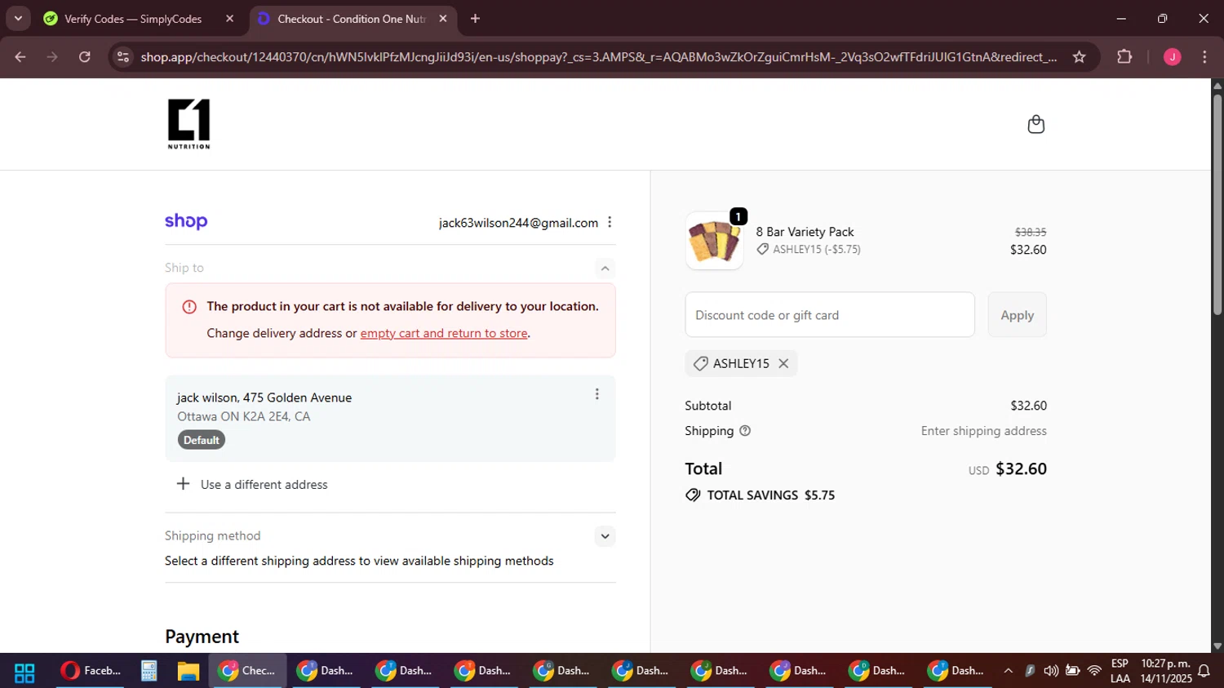Viewport: 1224px width, 688px height.
Task: Open the tab search dropdown
Action: [18, 19]
